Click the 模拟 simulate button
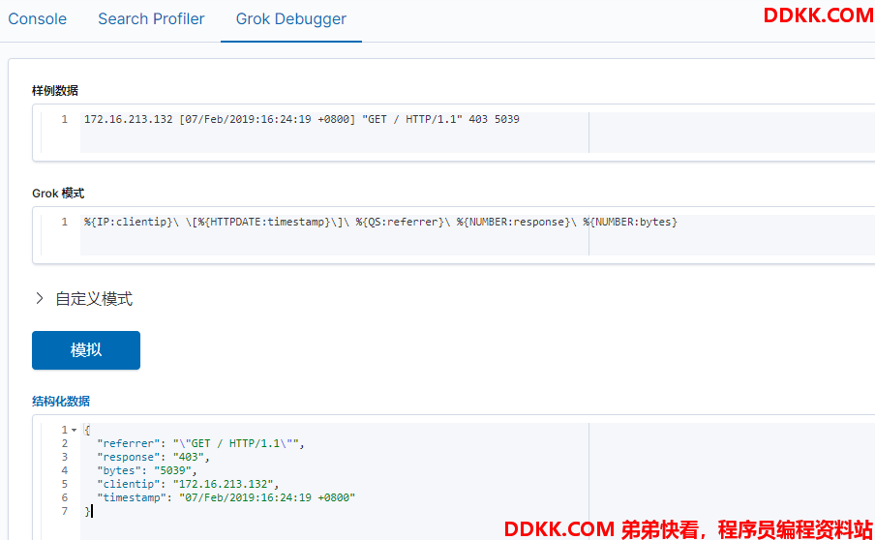875x540 pixels. pos(86,350)
